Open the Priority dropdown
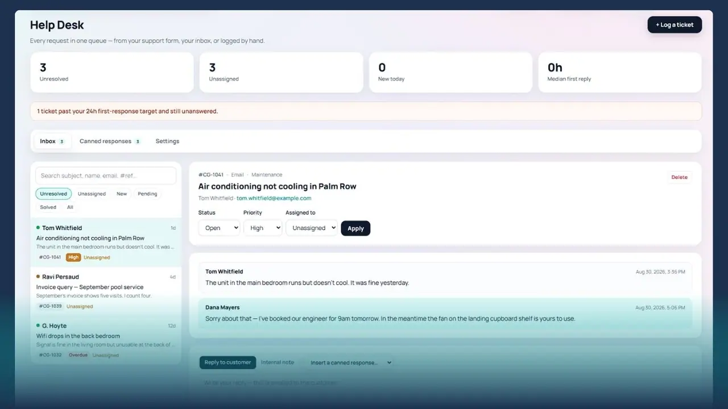Viewport: 728px width, 409px height. [x=263, y=228]
